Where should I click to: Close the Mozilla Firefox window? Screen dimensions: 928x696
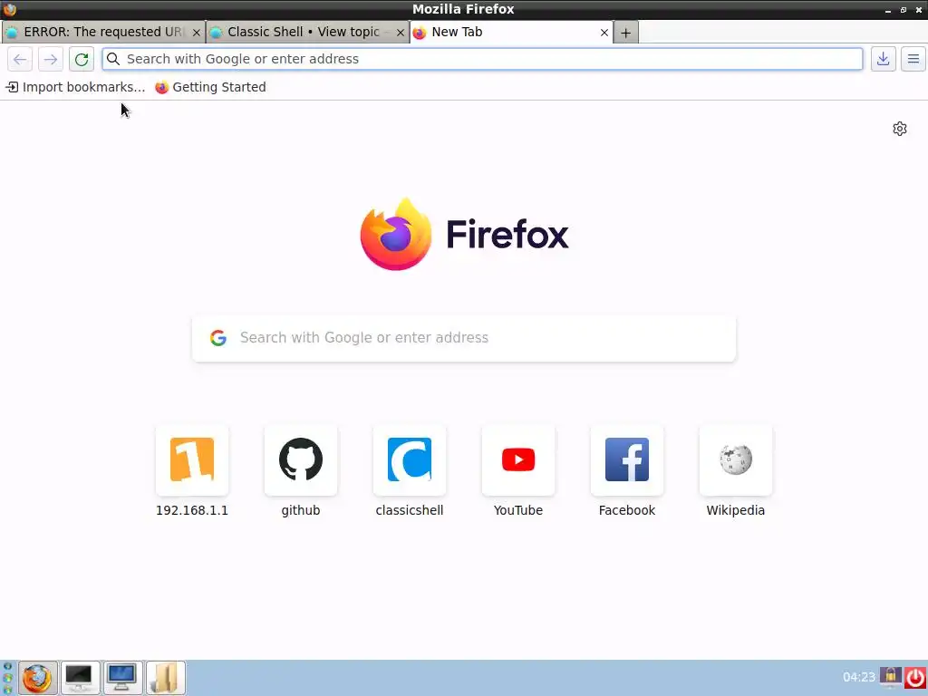point(919,10)
